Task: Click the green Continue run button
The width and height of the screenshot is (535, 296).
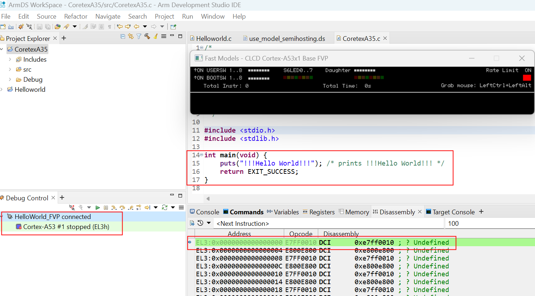Action: 97,207
